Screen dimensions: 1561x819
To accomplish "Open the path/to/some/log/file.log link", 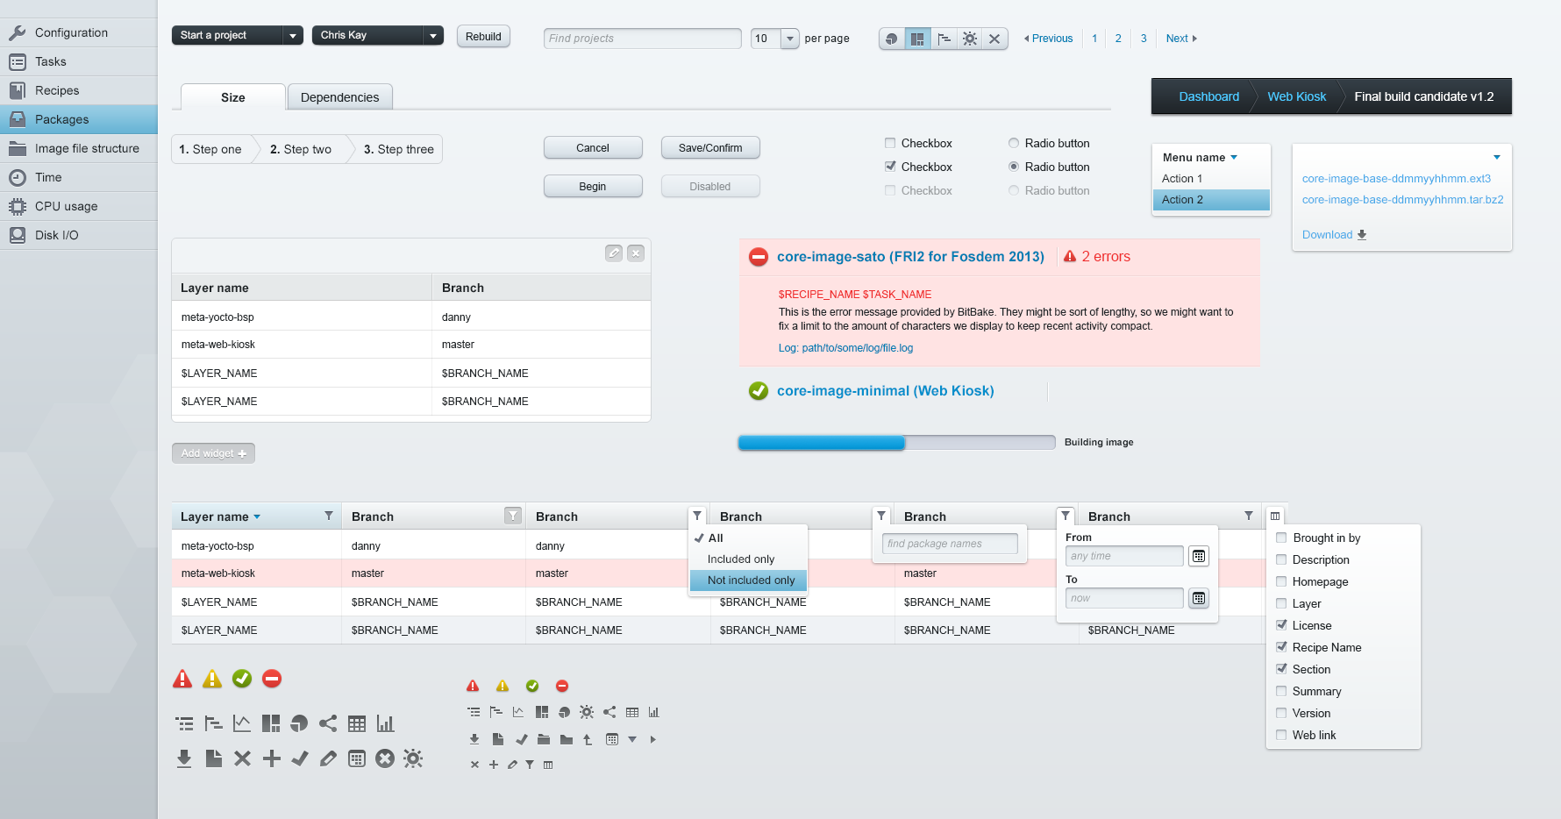I will pos(857,348).
